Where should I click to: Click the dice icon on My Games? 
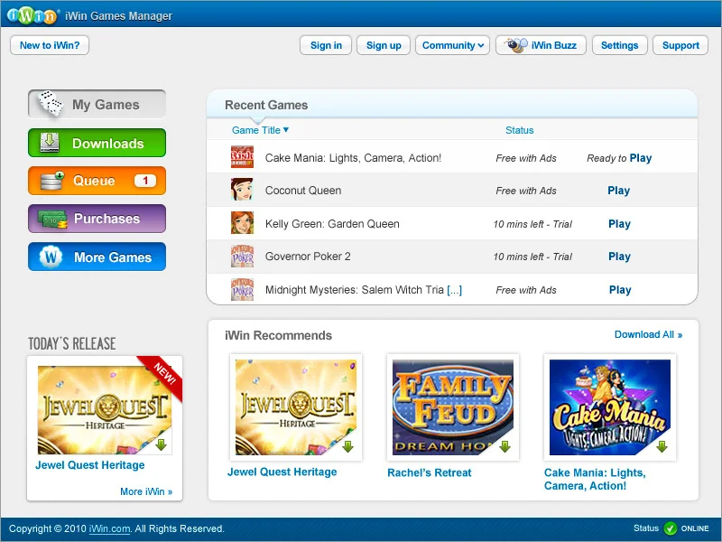[51, 103]
